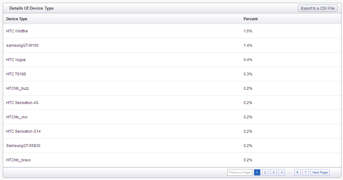
Task: Sort by Percent column header
Action: pyautogui.click(x=250, y=19)
